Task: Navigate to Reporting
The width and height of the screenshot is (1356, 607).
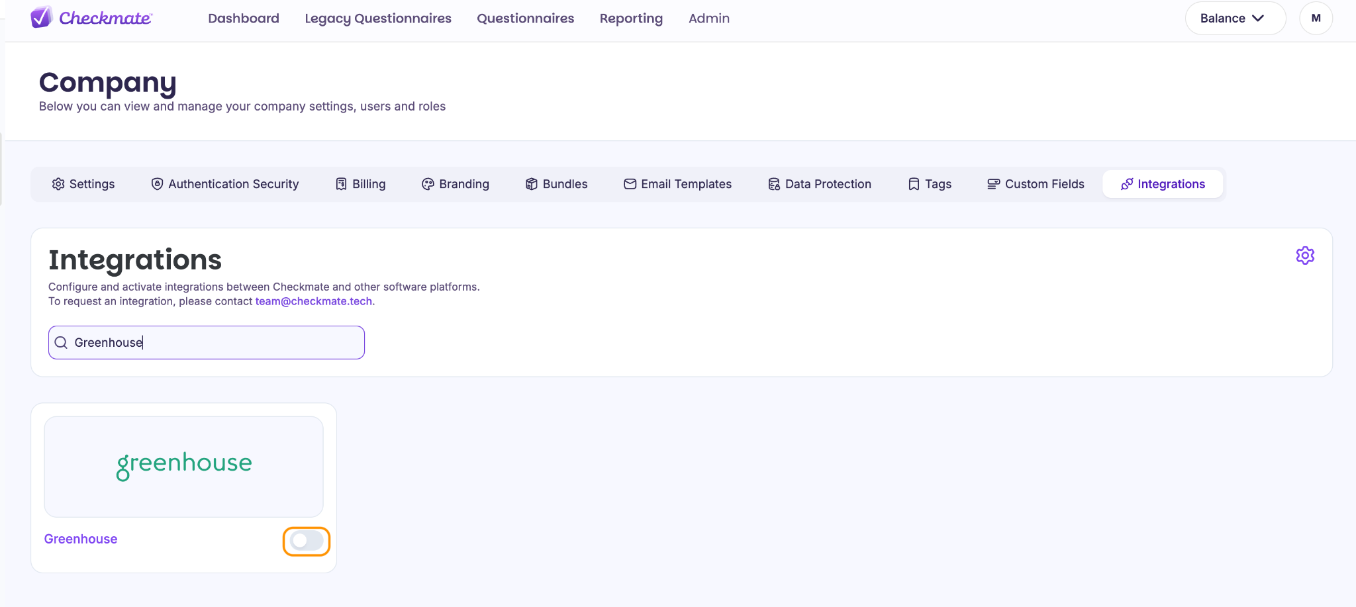Action: (631, 19)
